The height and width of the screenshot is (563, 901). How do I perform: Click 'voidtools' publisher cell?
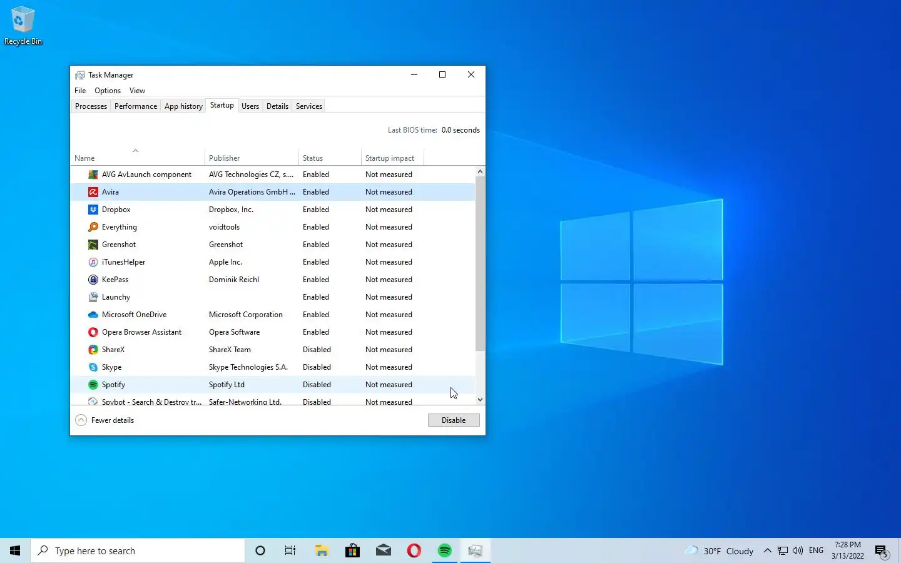click(224, 227)
